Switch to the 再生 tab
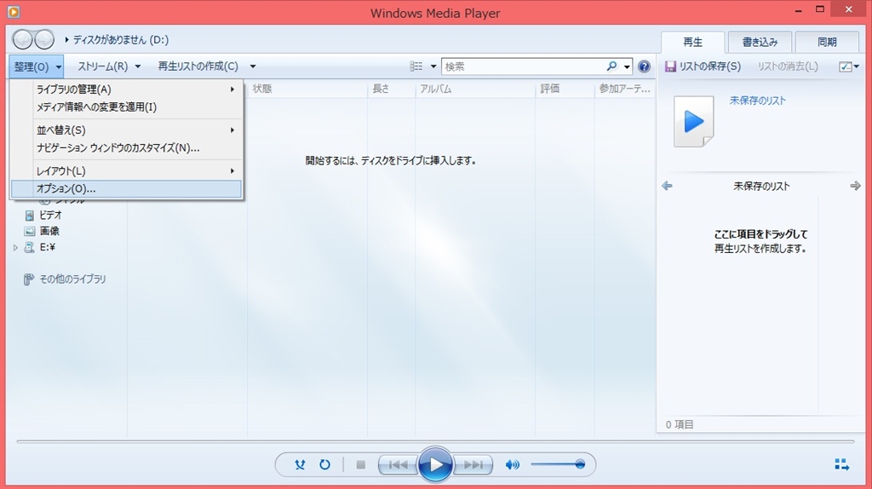The image size is (872, 489). point(692,42)
